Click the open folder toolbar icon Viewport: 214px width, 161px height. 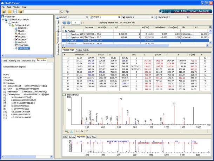(9, 12)
